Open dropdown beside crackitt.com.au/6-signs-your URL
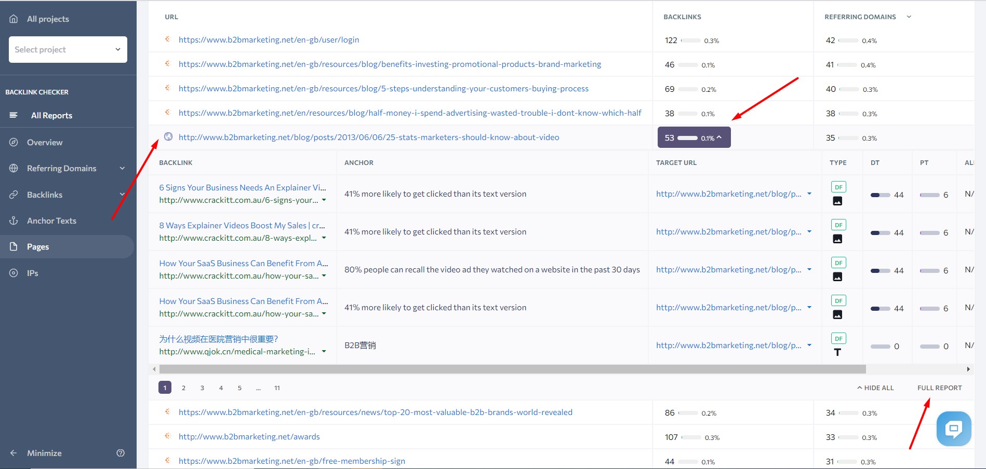Image resolution: width=986 pixels, height=469 pixels. coord(324,200)
